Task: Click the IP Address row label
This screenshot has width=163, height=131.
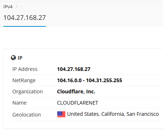Action: (x=25, y=69)
